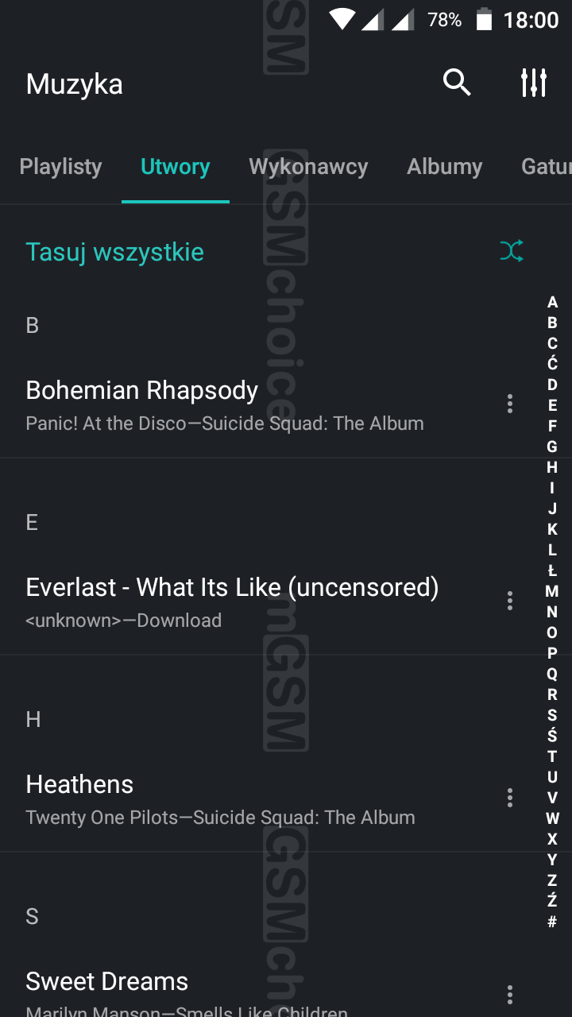Play Everlast - What Its Like
572x1017 pixels.
click(x=232, y=588)
